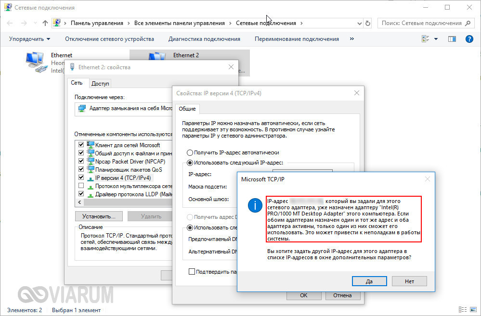This screenshot has height=316, width=481.
Task: Click Все элементы панели управления breadcrumb
Action: (x=180, y=23)
